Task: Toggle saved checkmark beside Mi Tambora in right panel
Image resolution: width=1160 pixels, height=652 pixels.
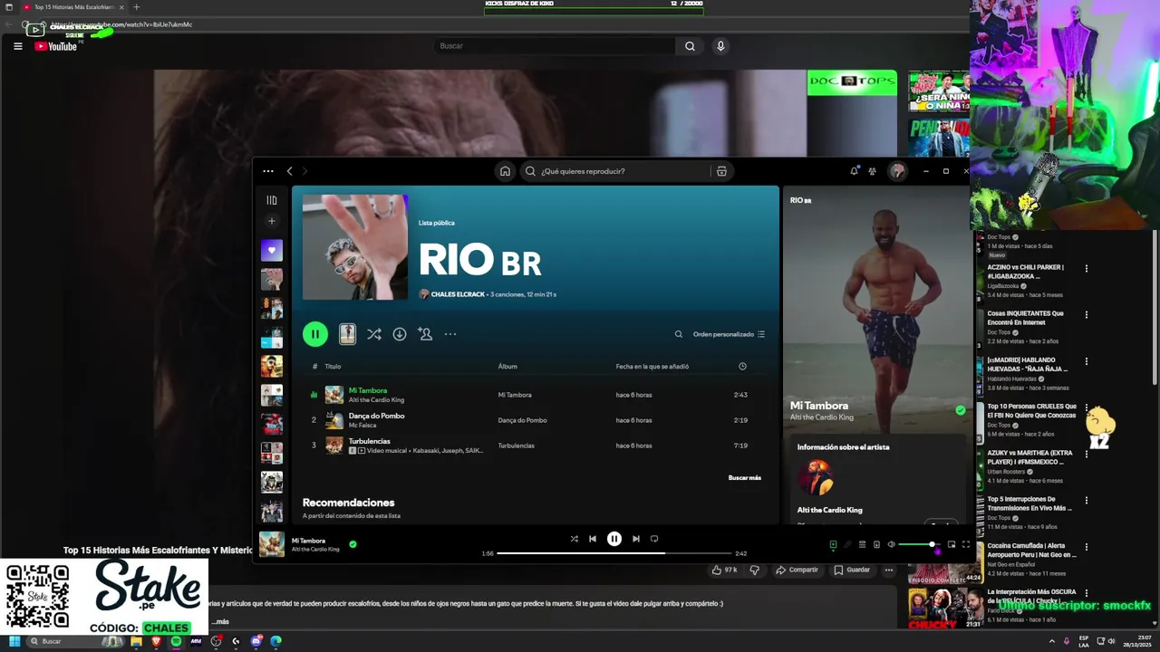Action: 961,410
